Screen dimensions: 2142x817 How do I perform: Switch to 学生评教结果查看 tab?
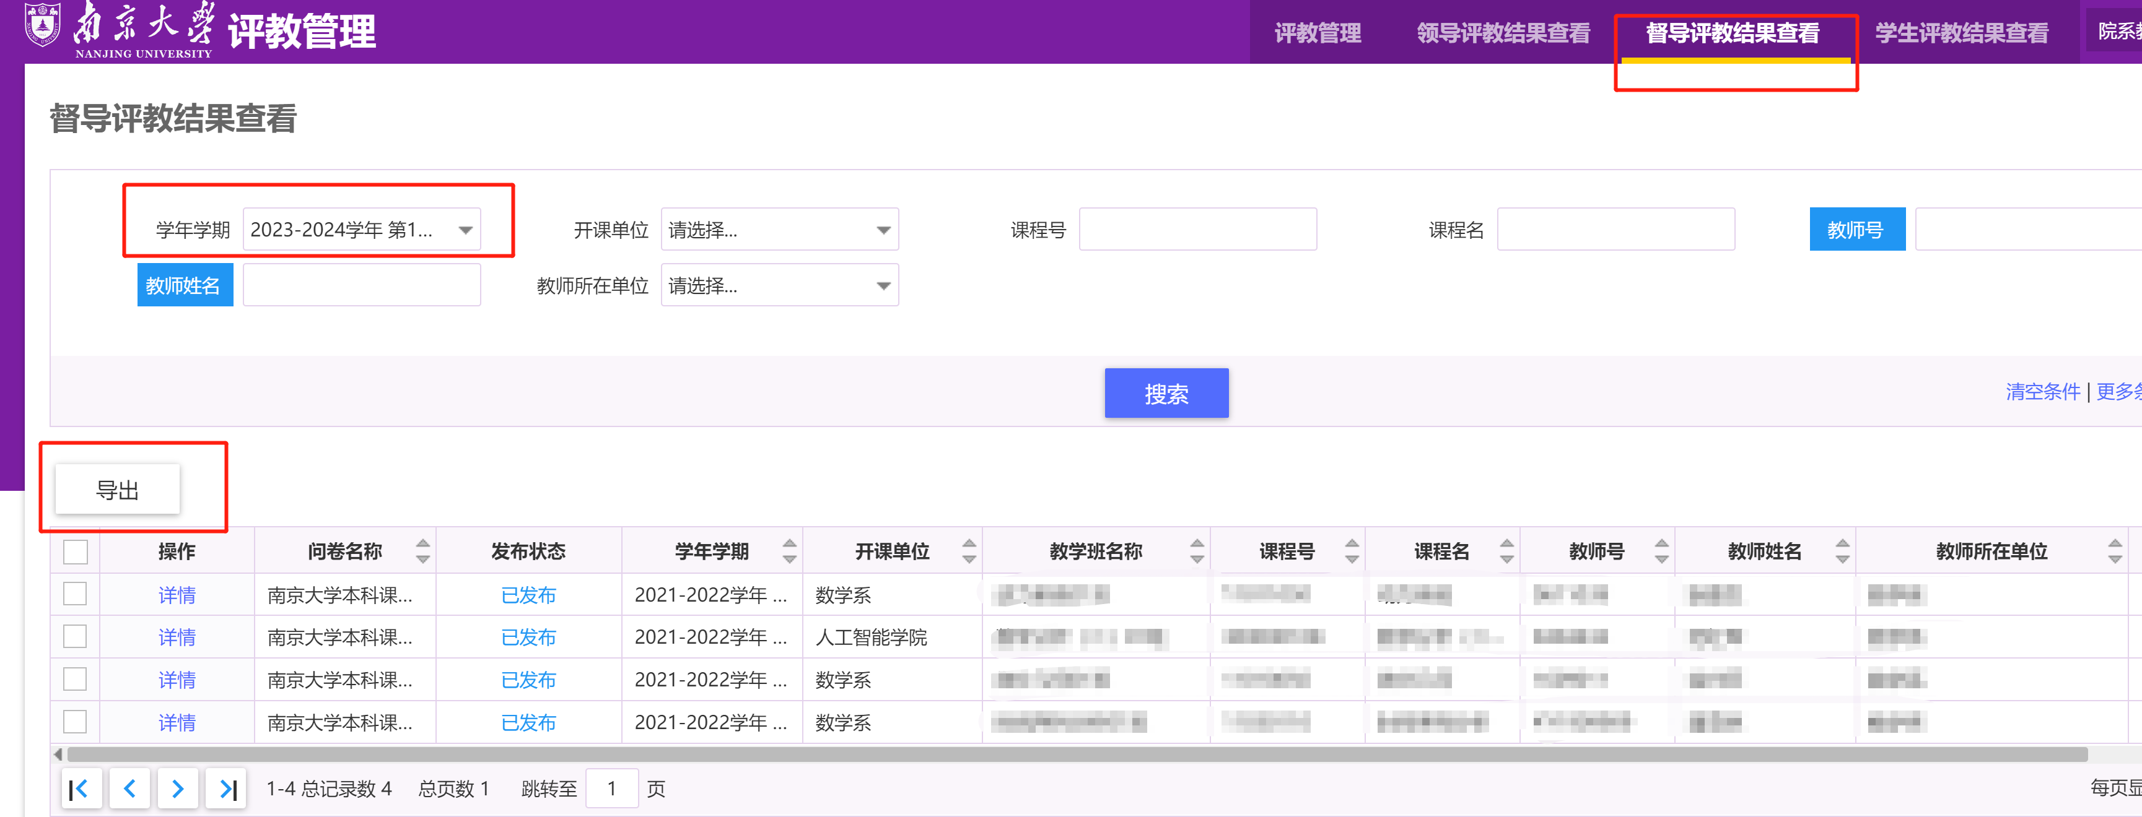tap(1962, 33)
